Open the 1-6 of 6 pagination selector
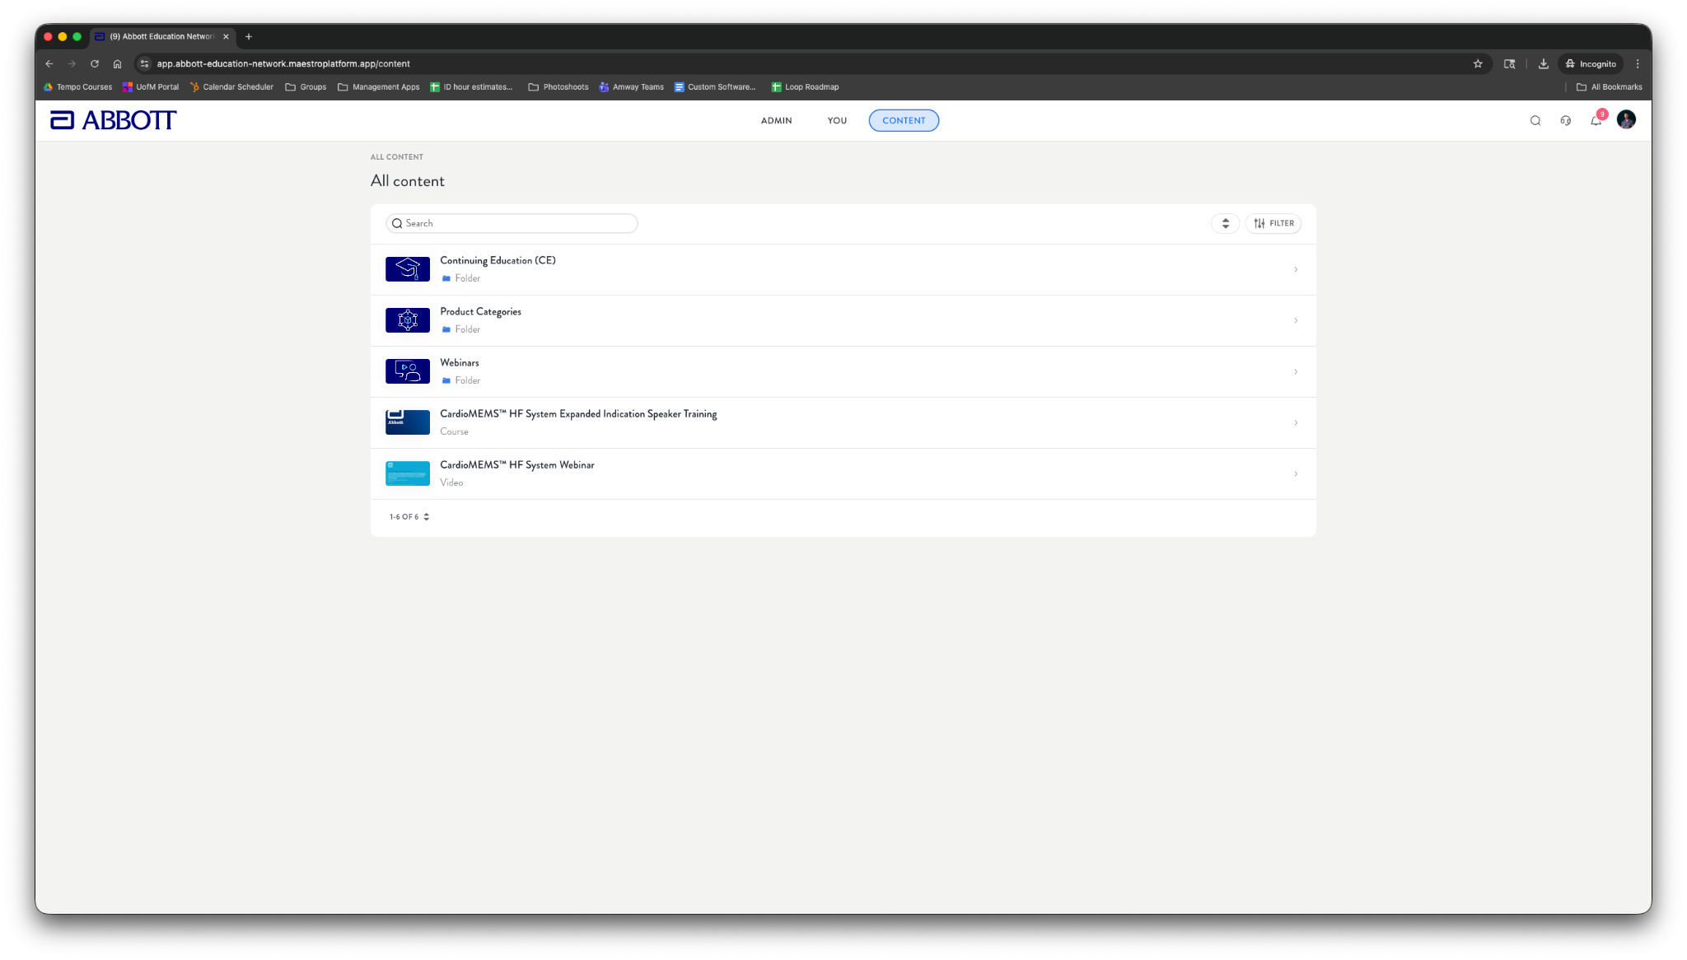The height and width of the screenshot is (960, 1687). pyautogui.click(x=409, y=517)
